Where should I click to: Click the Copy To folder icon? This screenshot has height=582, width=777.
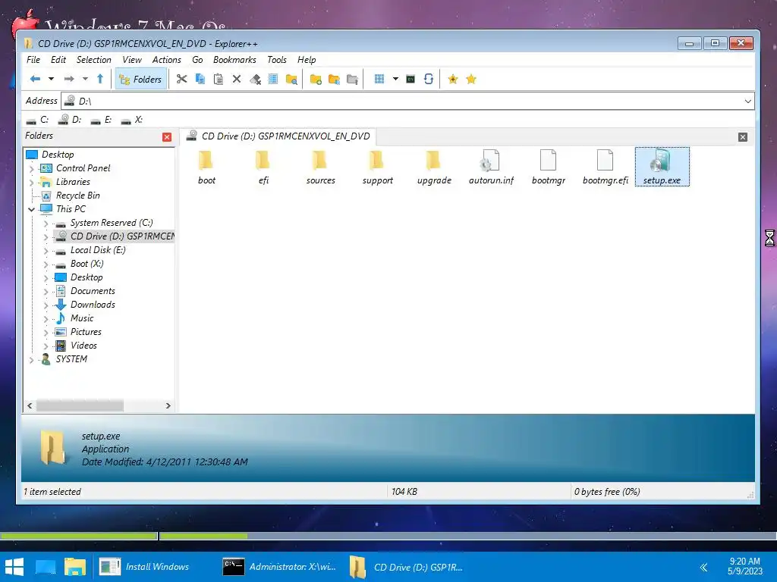pyautogui.click(x=334, y=79)
